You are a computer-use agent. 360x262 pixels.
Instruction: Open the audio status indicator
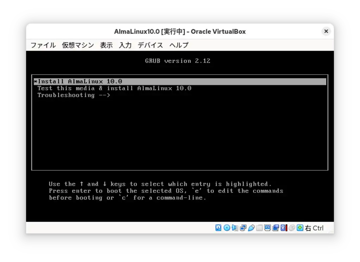pos(234,228)
